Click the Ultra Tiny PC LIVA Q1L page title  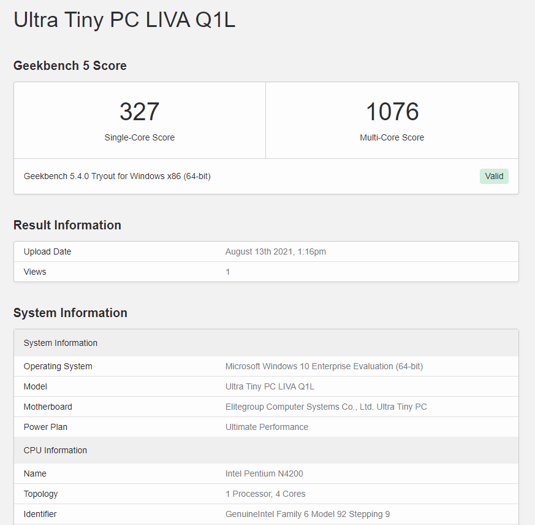point(124,20)
